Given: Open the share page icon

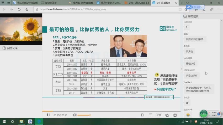Looking at the screenshot, I should [x=211, y=9].
